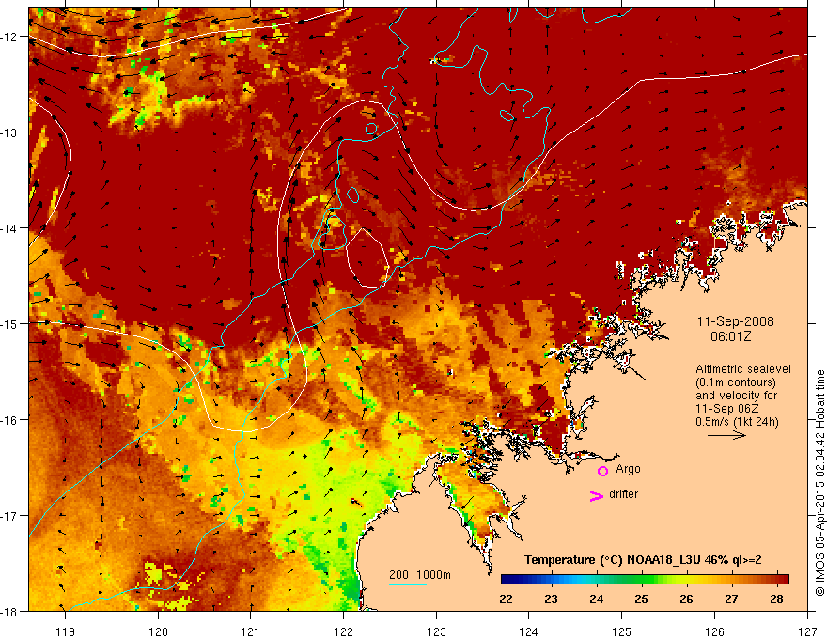Click the color bar label 28
Viewport: 827px width, 639px height.
point(776,599)
